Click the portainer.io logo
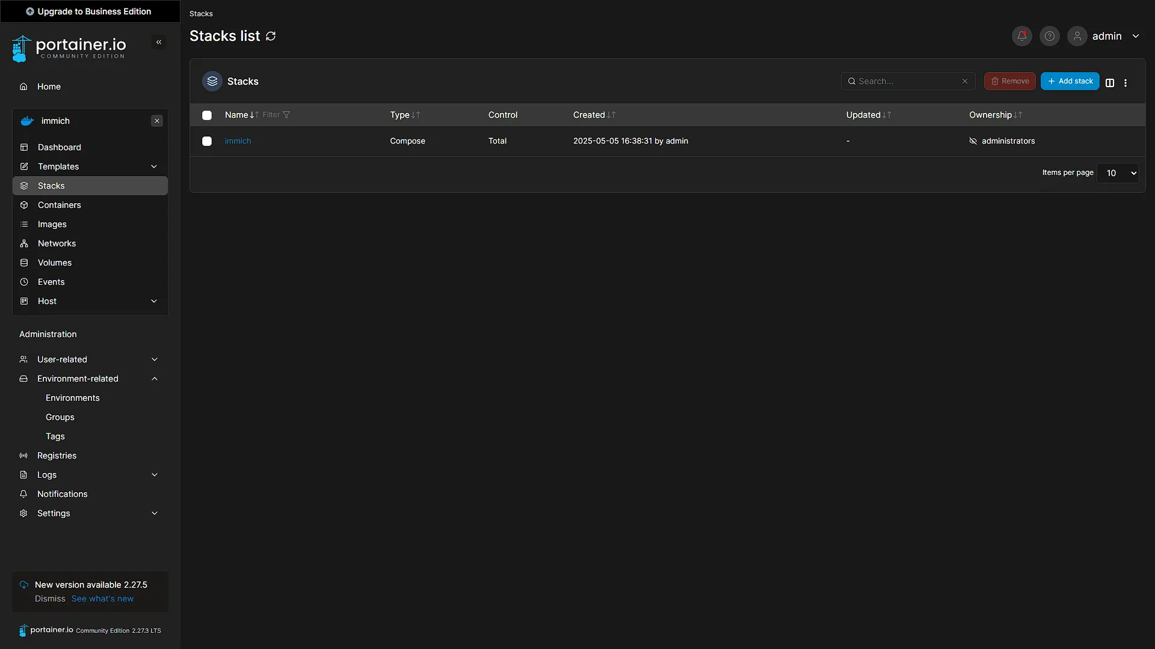Screen dimensions: 1155x649 pyautogui.click(x=69, y=48)
